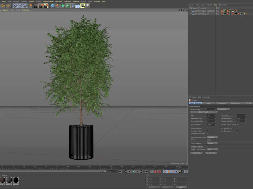Open the Render menu in the menu bar
253x189 pixels.
coord(32,1)
